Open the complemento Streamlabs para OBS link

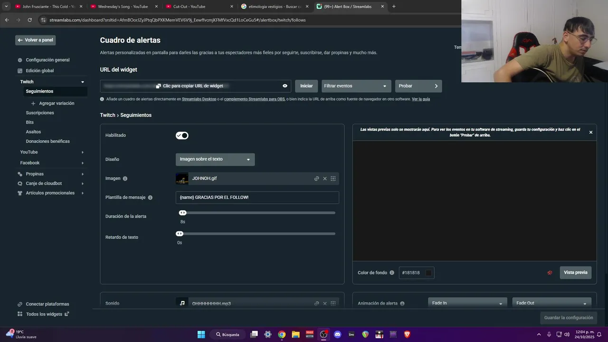(254, 99)
